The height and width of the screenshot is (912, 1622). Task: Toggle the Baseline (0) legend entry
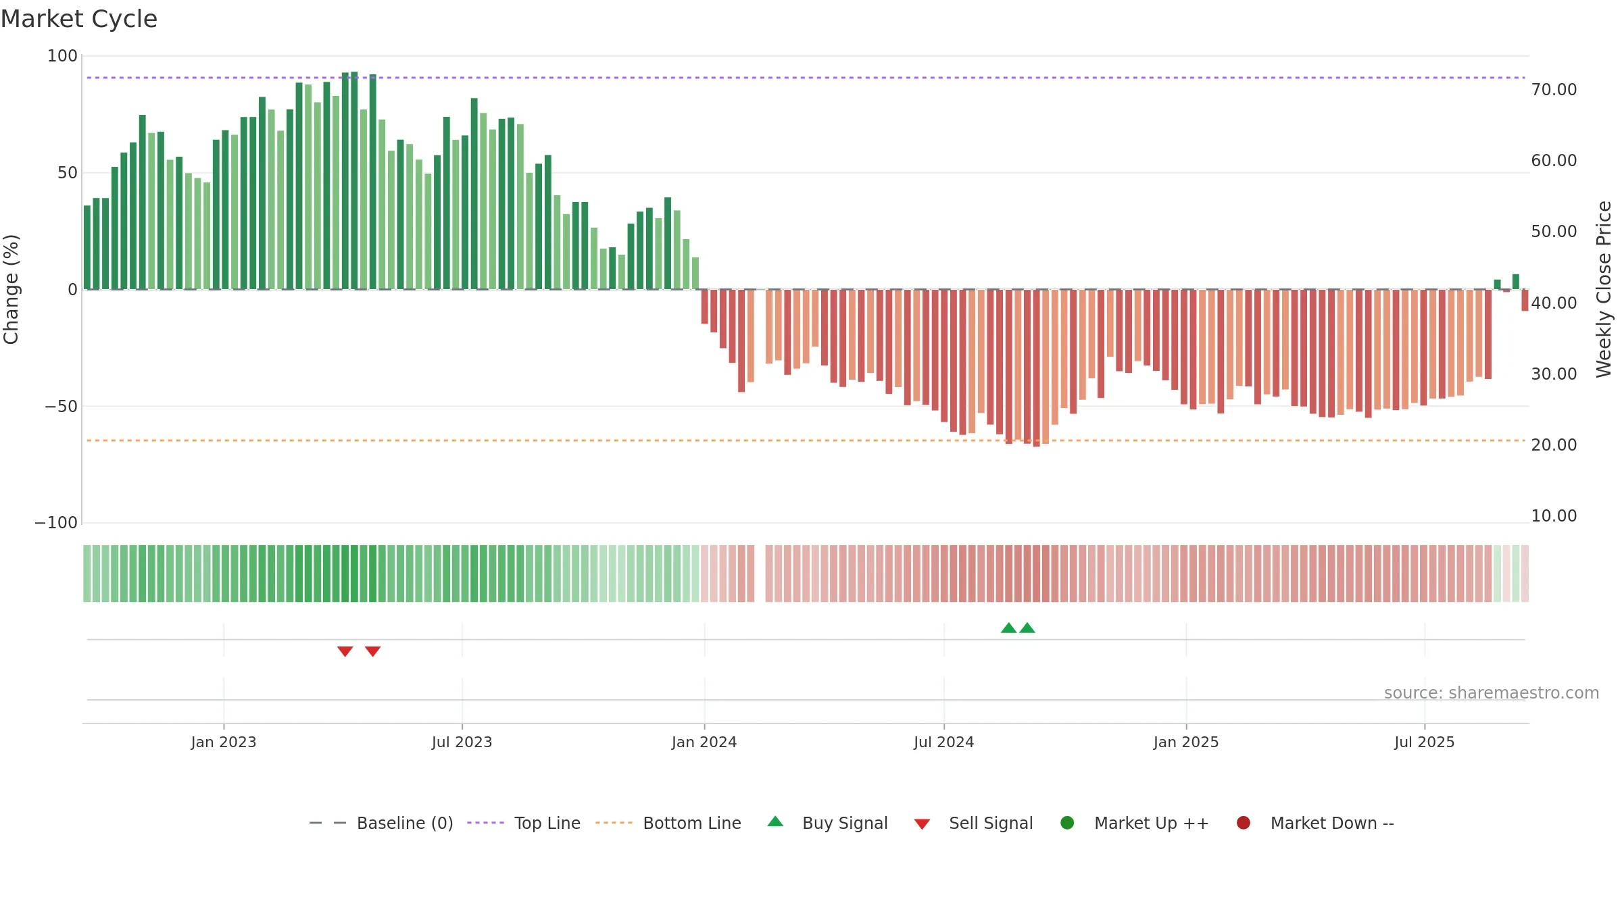coord(380,823)
